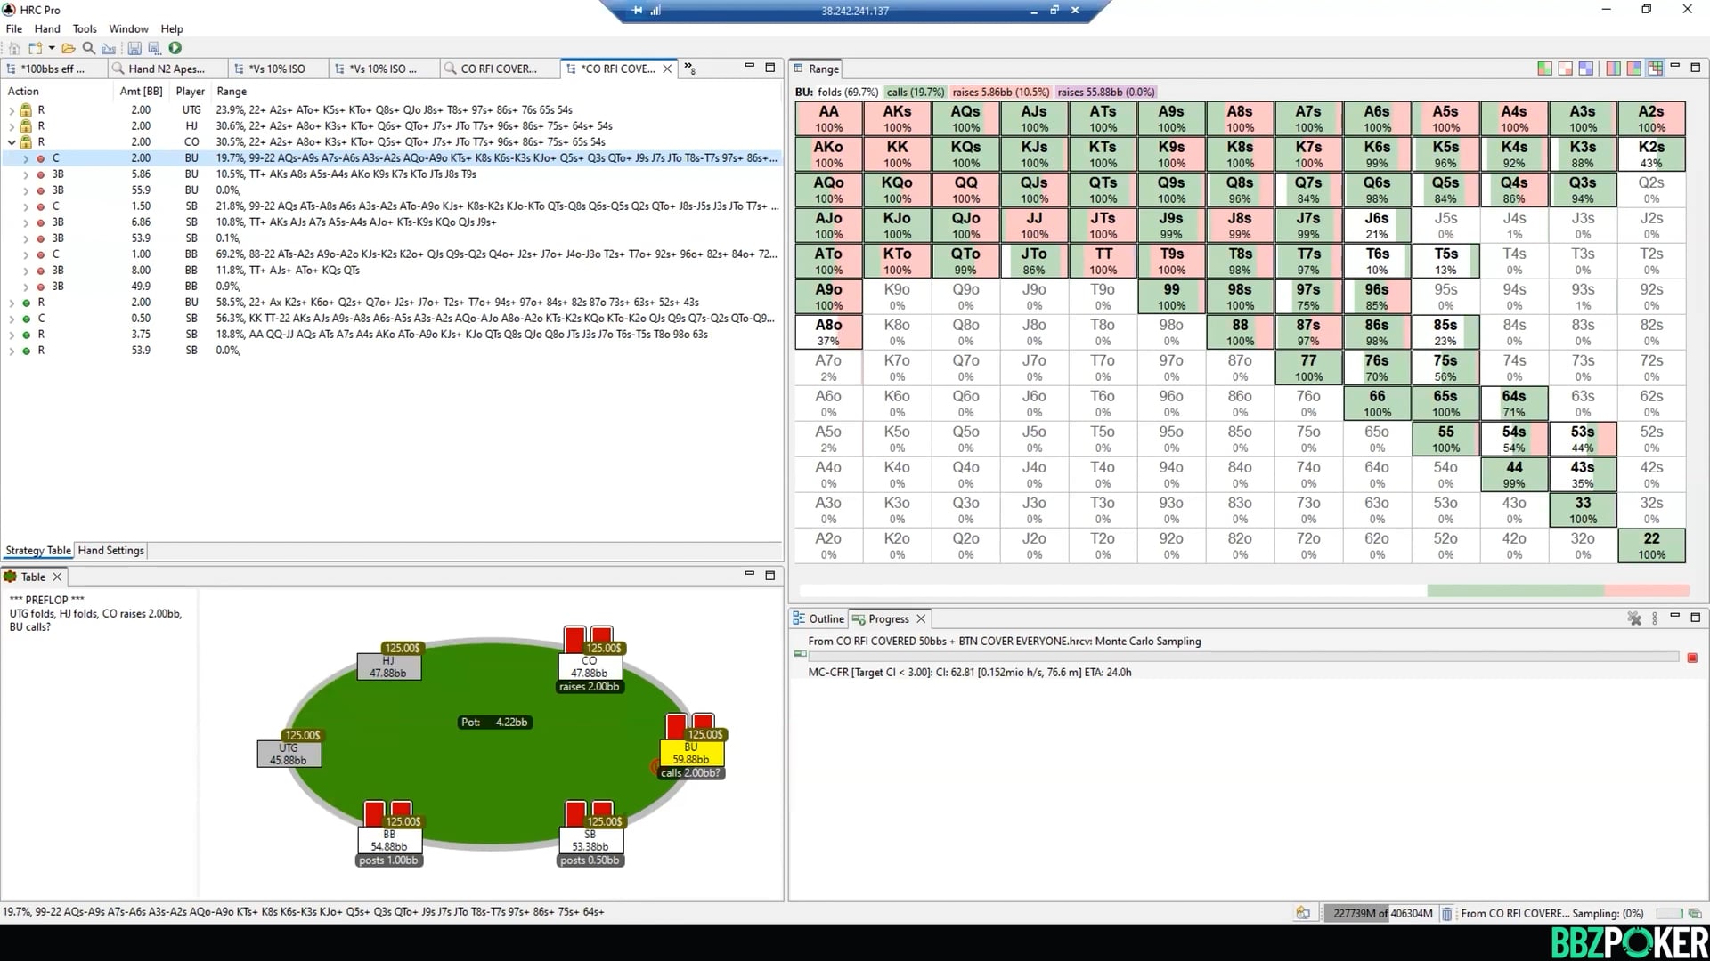Toggle the green-red equity grid view in Range panel
Screen dimensions: 1710x961
[x=1545, y=68]
